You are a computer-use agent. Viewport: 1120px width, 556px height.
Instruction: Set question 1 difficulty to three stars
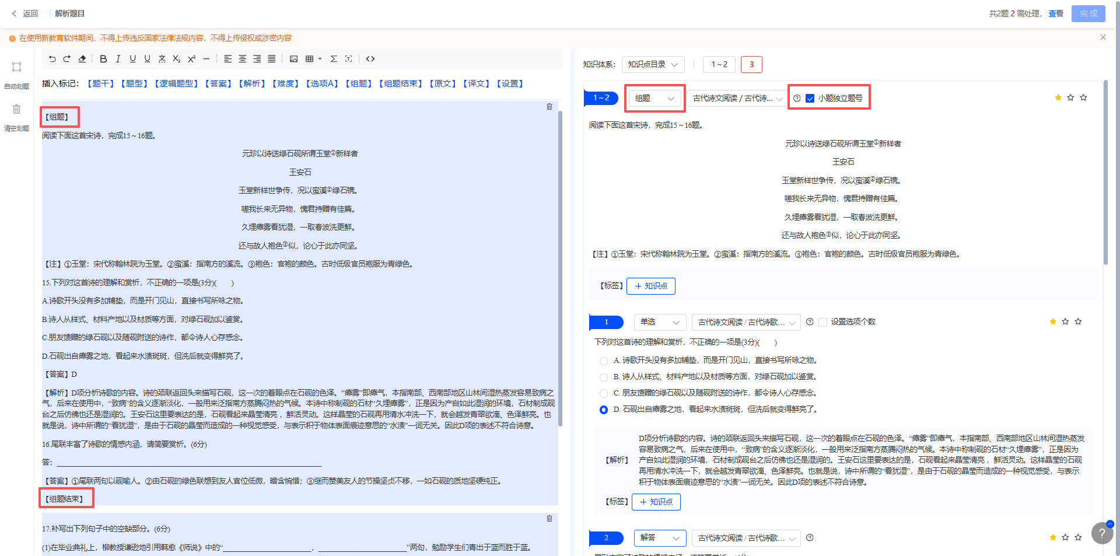[x=1078, y=321]
